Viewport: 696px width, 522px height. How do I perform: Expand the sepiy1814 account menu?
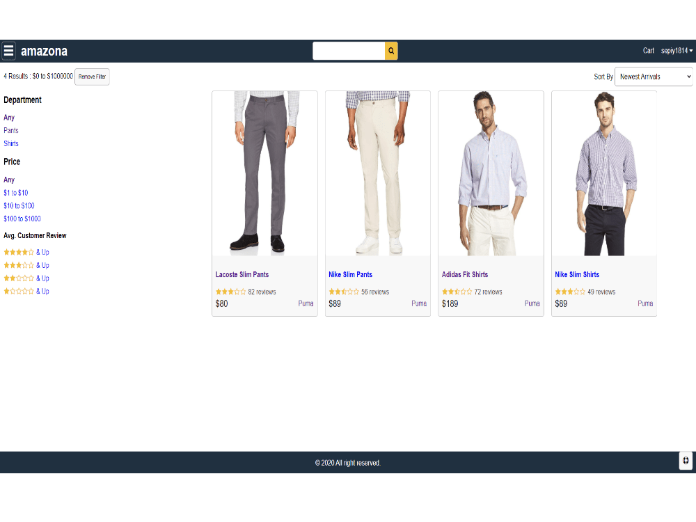[677, 50]
